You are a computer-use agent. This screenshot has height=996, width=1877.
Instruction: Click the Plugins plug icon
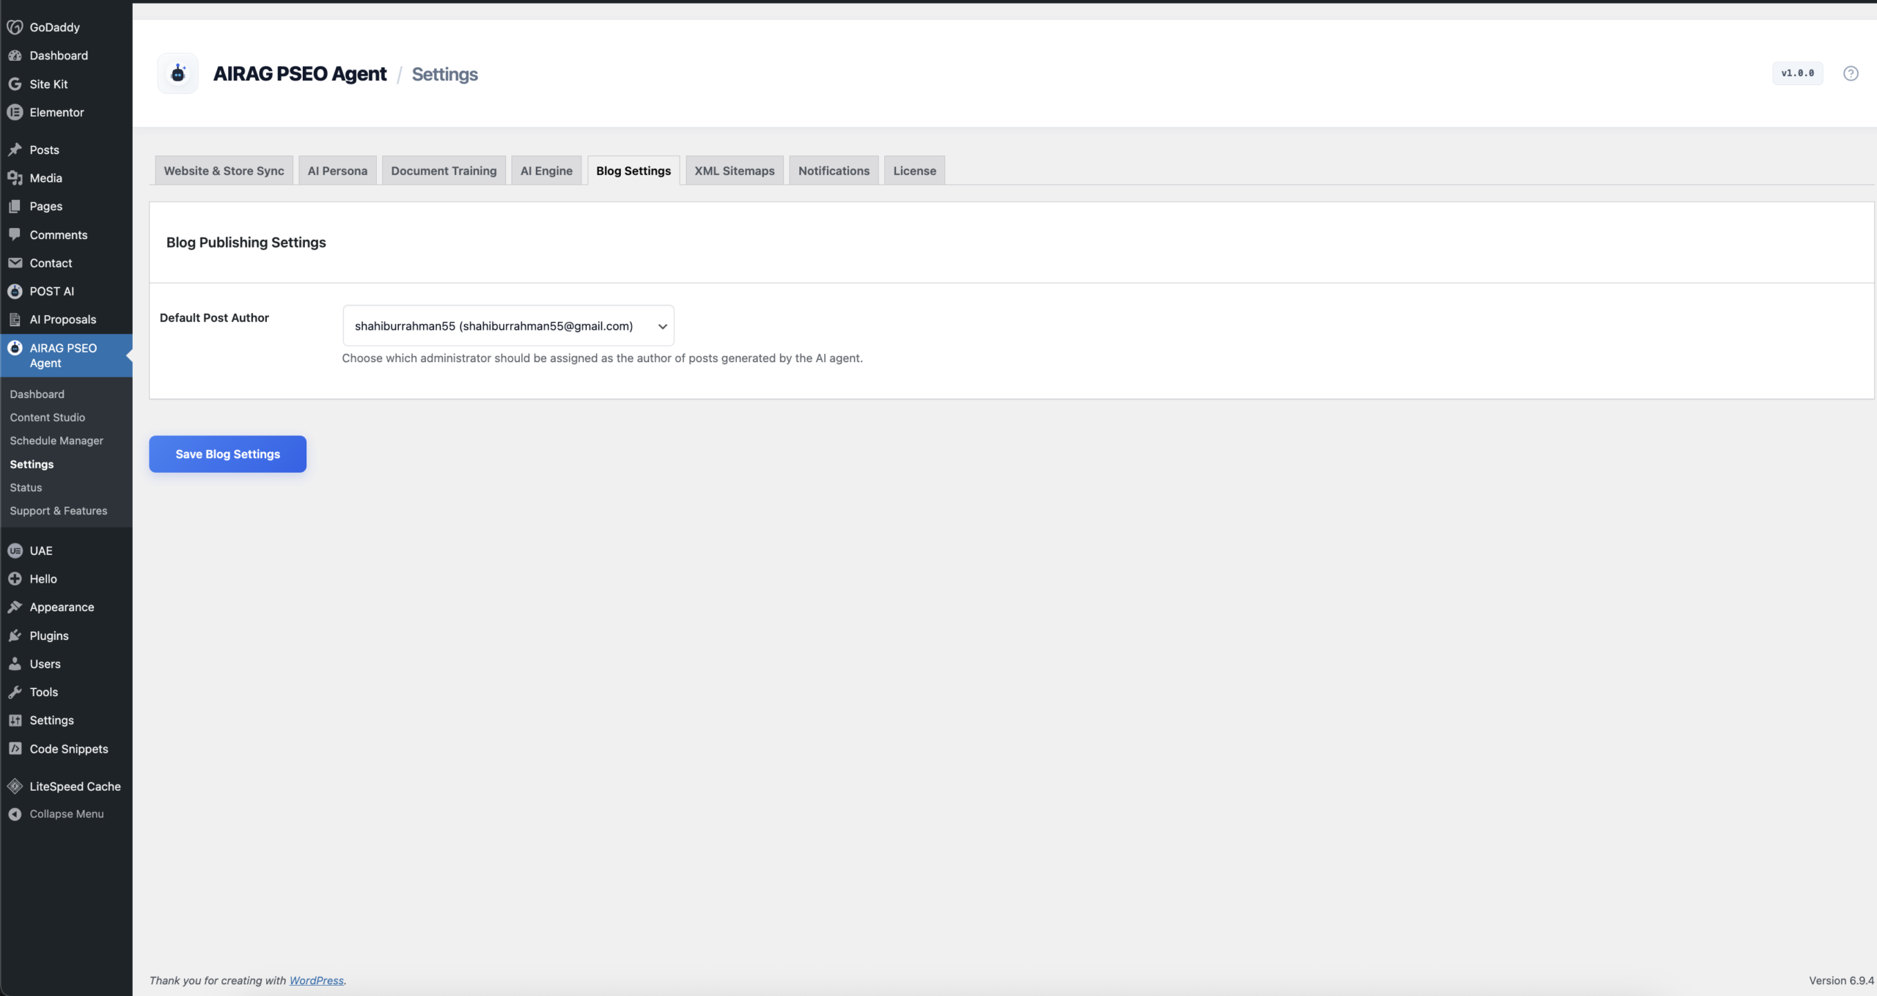pyautogui.click(x=15, y=635)
